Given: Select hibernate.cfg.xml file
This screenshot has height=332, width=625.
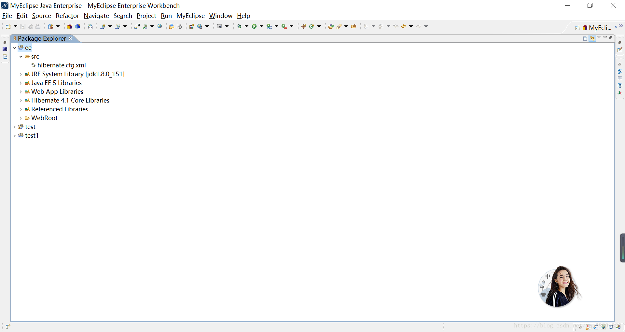Looking at the screenshot, I should pyautogui.click(x=62, y=65).
